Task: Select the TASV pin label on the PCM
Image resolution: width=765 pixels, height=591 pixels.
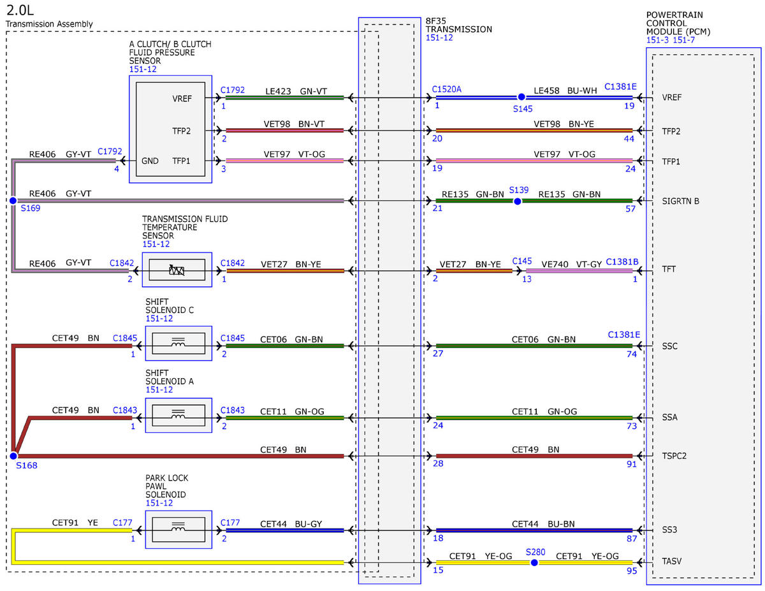Action: coord(673,562)
